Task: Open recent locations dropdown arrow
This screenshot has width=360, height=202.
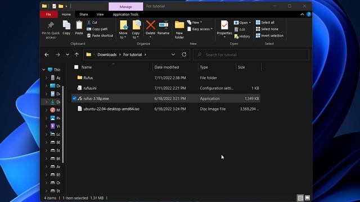Action: (x=67, y=55)
